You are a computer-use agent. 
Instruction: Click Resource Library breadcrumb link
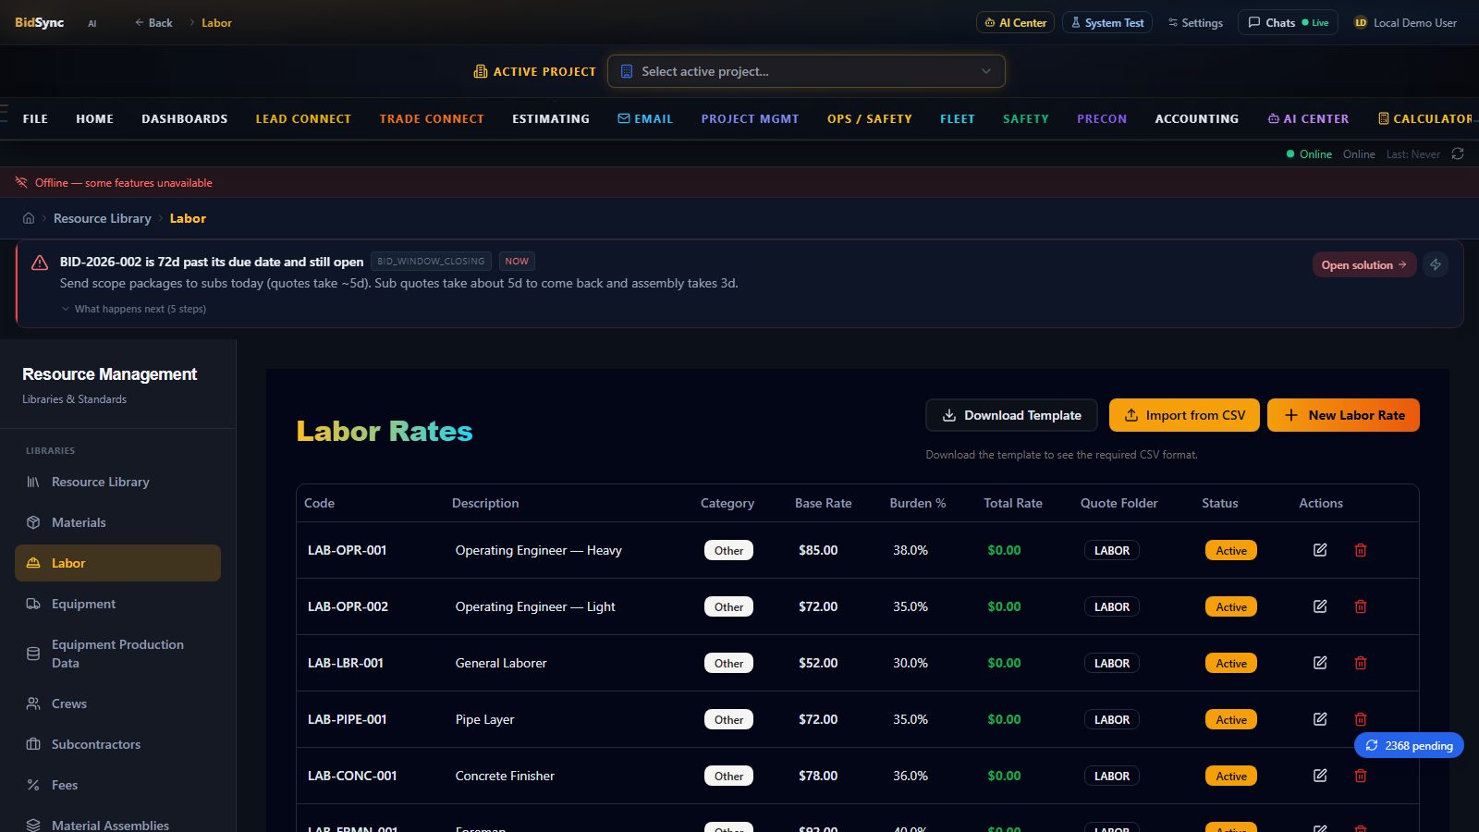tap(102, 218)
